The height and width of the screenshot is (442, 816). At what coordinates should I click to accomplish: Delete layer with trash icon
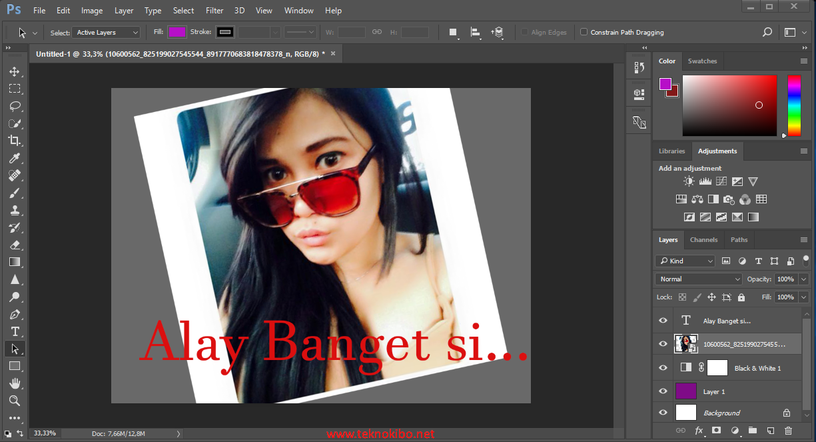coord(789,431)
